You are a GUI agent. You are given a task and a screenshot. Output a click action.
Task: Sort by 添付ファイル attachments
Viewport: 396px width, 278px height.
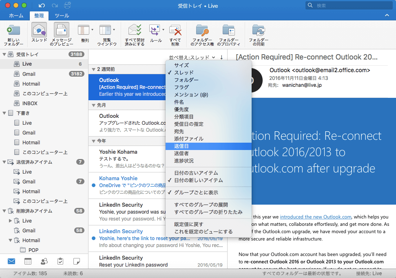pos(209,139)
